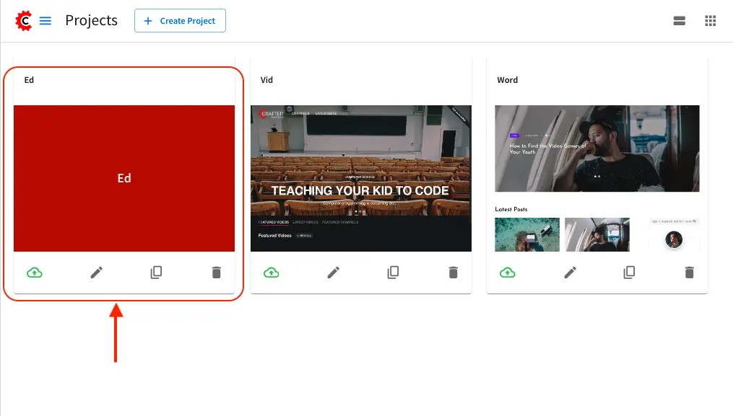Open the Ed project red thumbnail

124,178
